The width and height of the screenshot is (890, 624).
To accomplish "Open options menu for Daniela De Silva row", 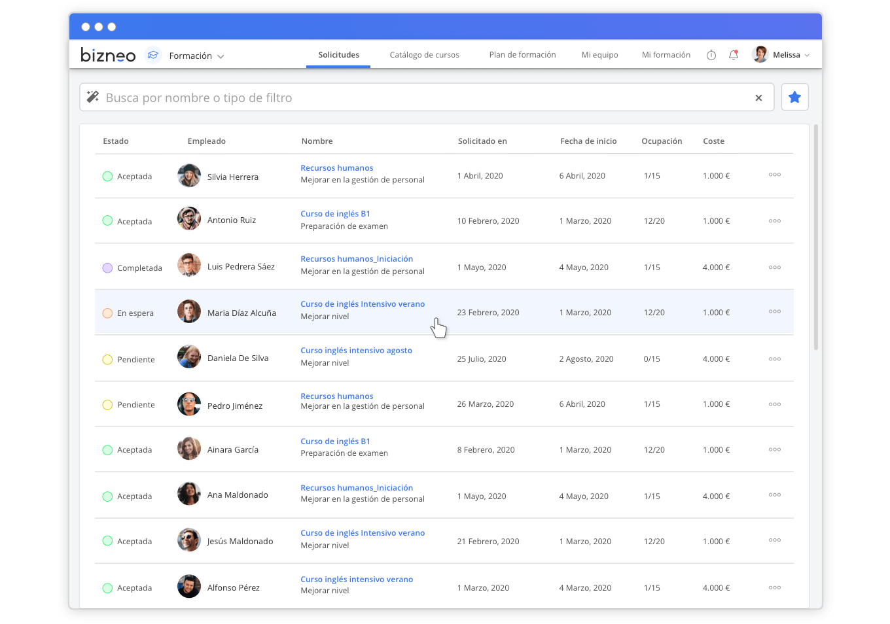I will tap(775, 359).
